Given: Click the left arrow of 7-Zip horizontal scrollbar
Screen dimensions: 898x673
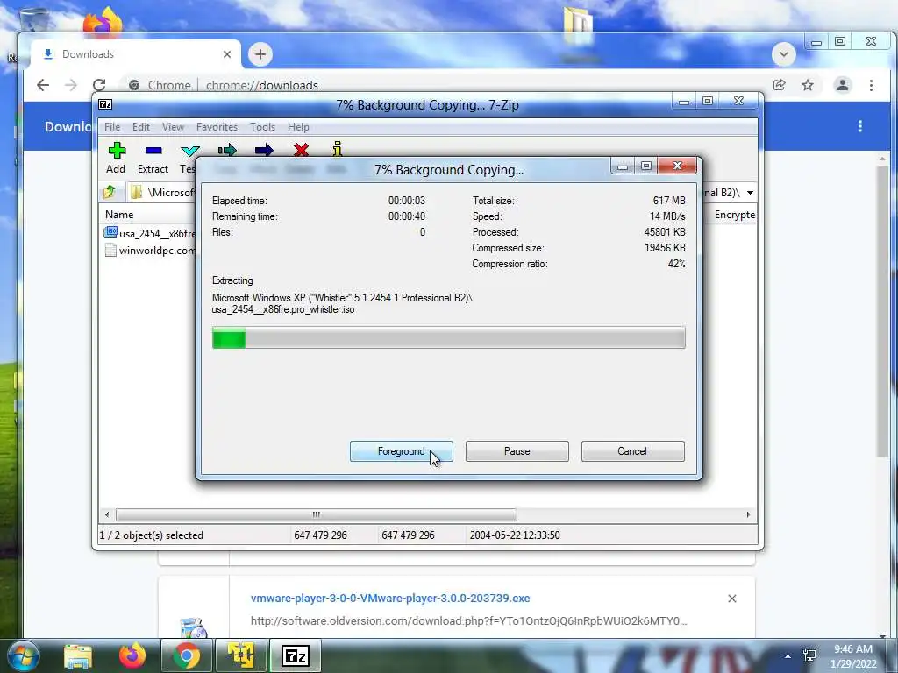Looking at the screenshot, I should [x=107, y=514].
